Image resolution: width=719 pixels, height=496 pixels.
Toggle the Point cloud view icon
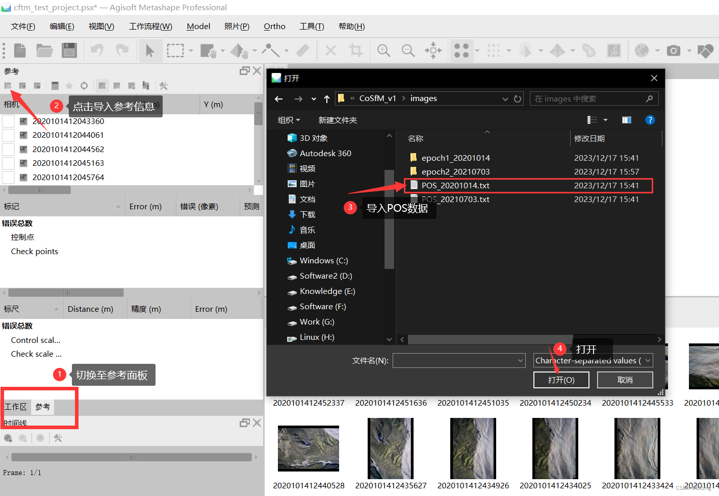click(461, 51)
